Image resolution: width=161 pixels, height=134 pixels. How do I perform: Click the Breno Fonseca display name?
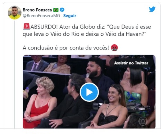(x=37, y=10)
